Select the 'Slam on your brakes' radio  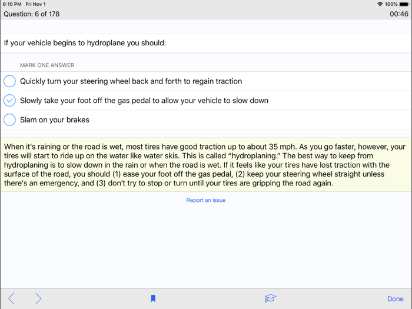(9, 119)
